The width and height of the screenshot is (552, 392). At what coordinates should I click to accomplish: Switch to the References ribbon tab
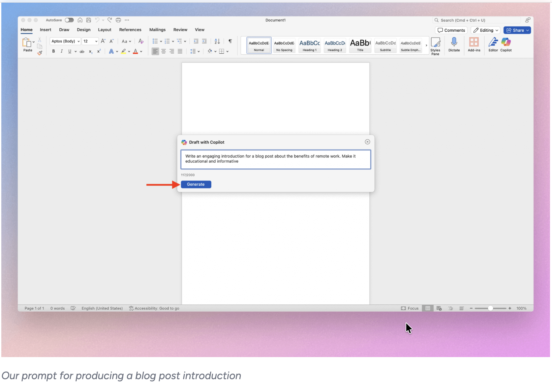(130, 30)
